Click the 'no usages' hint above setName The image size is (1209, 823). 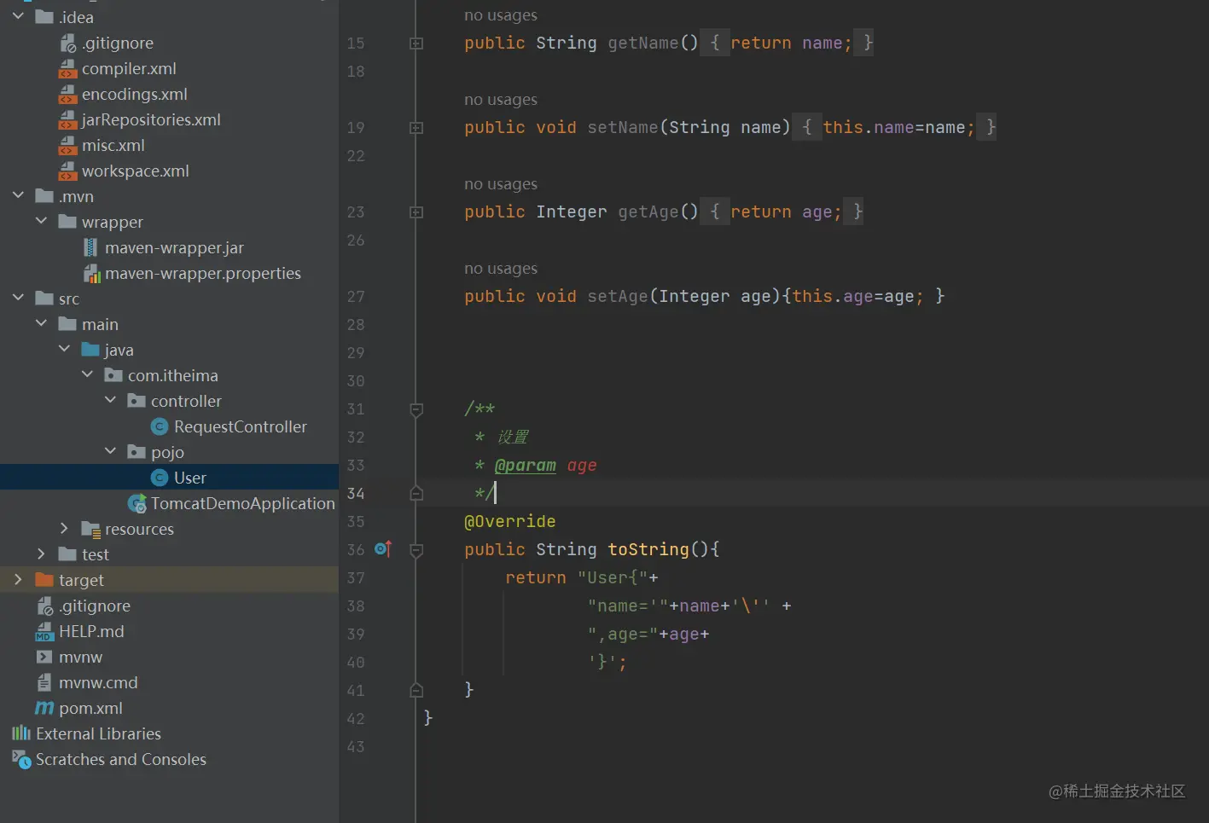[501, 100]
